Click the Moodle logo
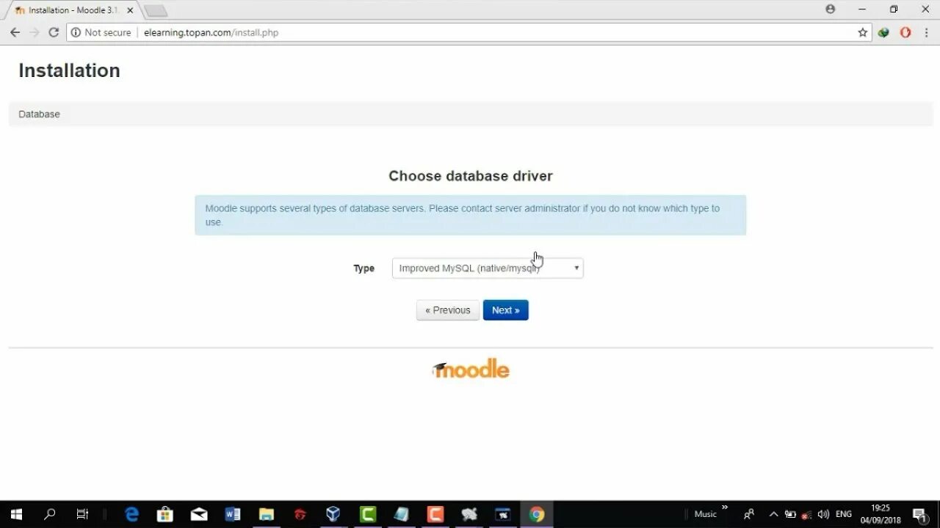Viewport: 940px width, 528px height. (471, 369)
